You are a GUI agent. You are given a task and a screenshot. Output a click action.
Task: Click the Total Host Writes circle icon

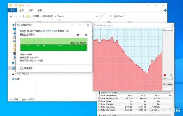[99, 107]
